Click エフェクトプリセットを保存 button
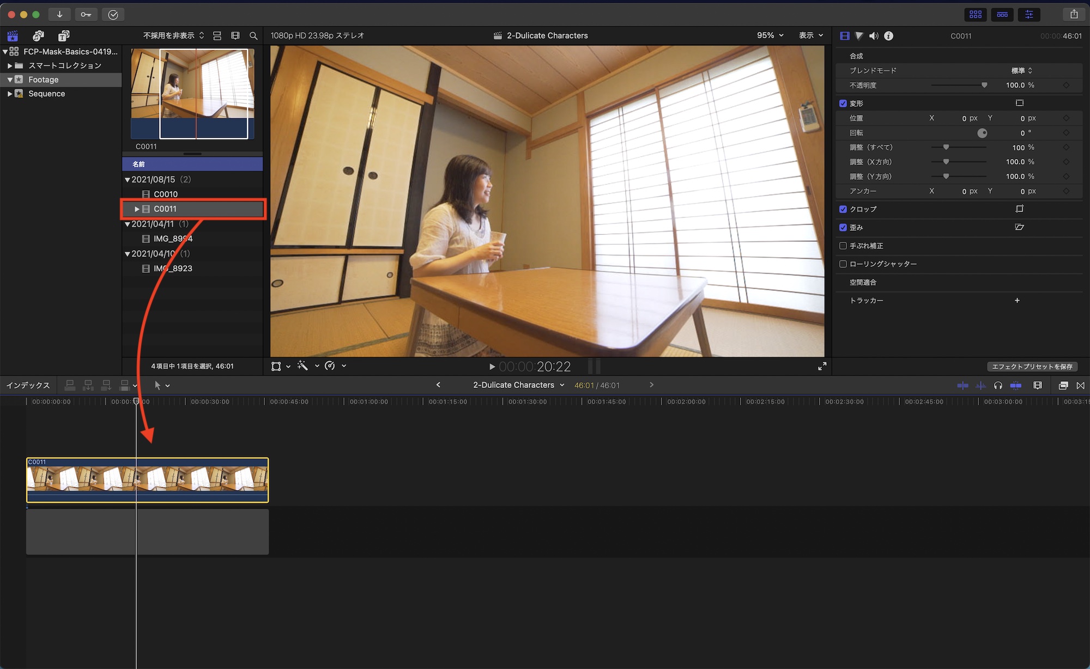 (1032, 367)
